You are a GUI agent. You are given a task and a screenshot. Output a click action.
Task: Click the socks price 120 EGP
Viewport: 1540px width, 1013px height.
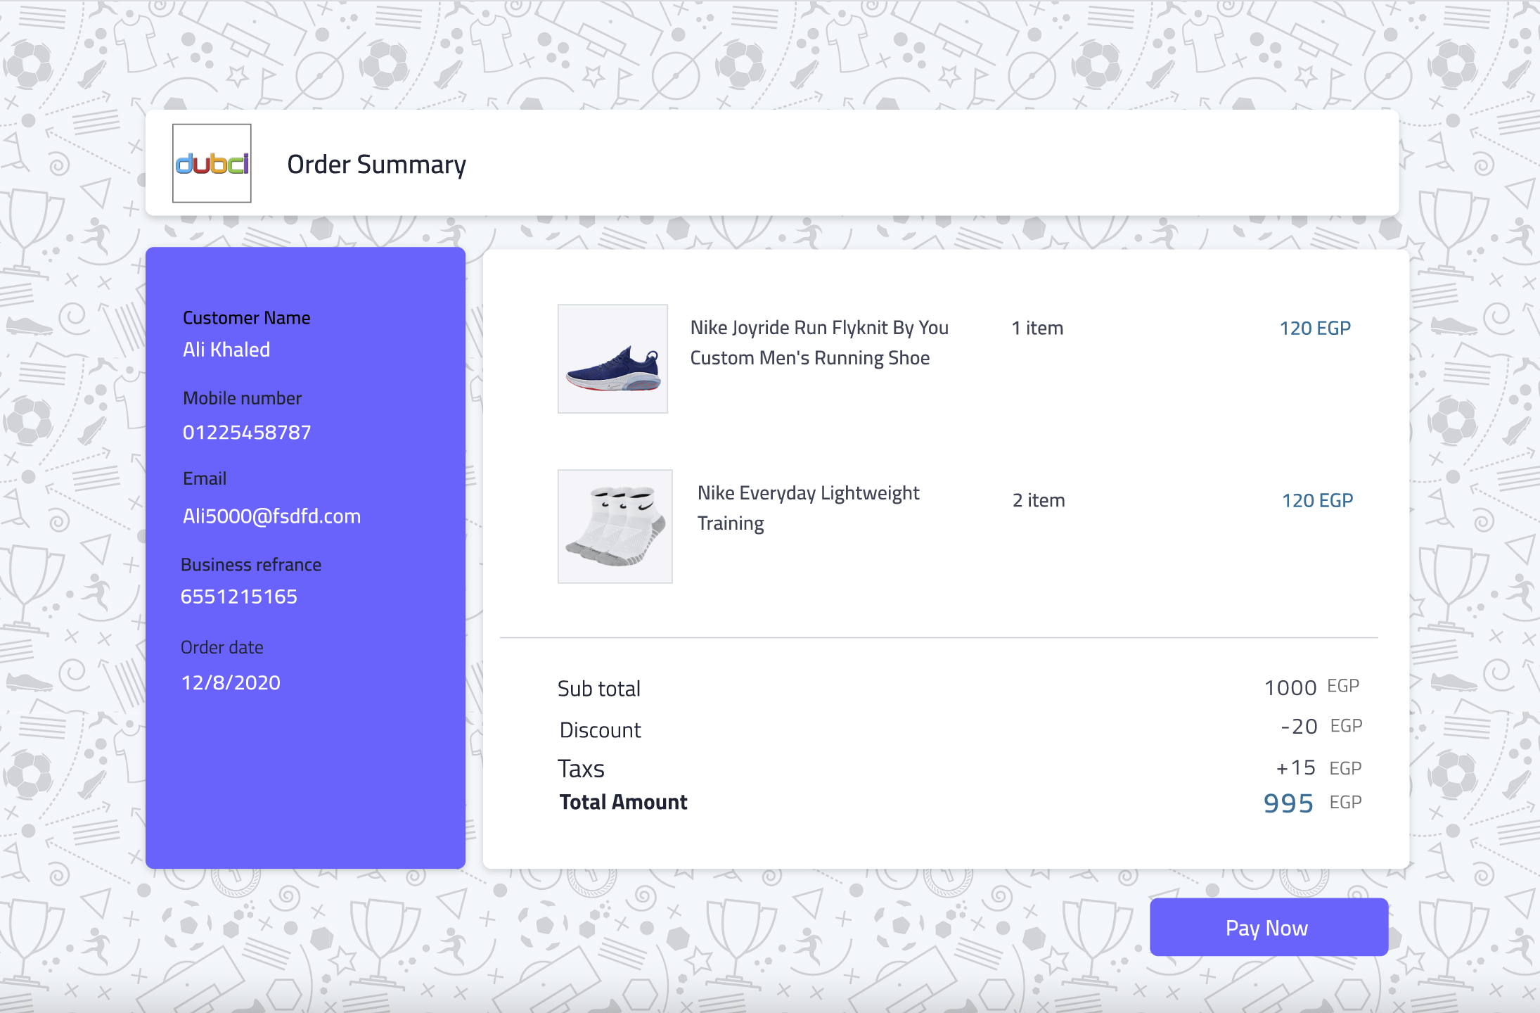1317,500
